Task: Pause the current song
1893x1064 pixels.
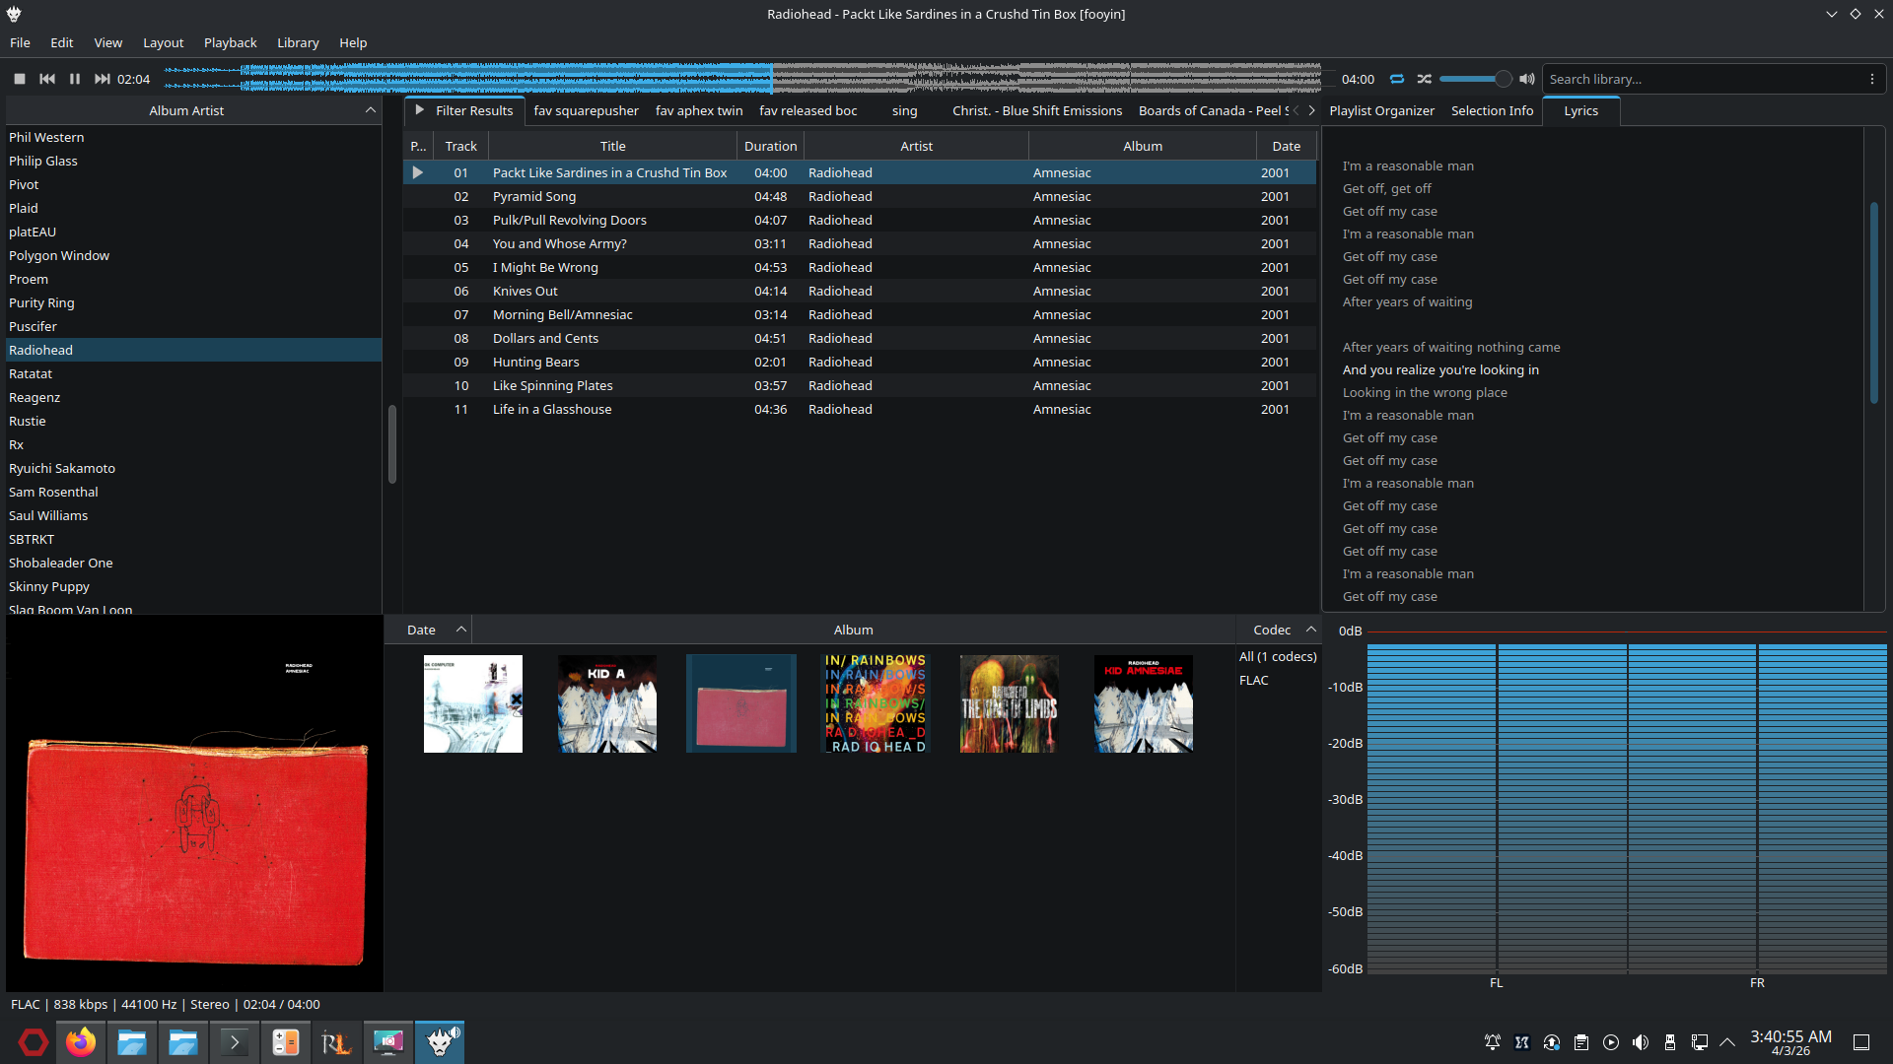Action: click(x=75, y=79)
